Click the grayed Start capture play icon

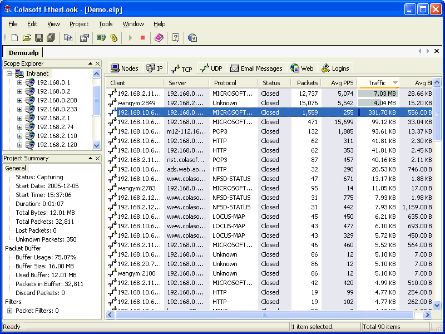(130, 37)
